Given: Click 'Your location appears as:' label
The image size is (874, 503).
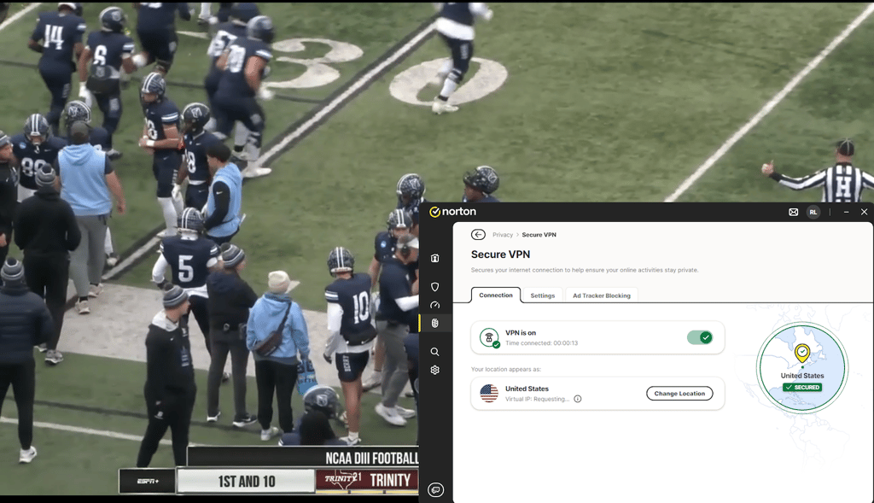Looking at the screenshot, I should [x=505, y=369].
